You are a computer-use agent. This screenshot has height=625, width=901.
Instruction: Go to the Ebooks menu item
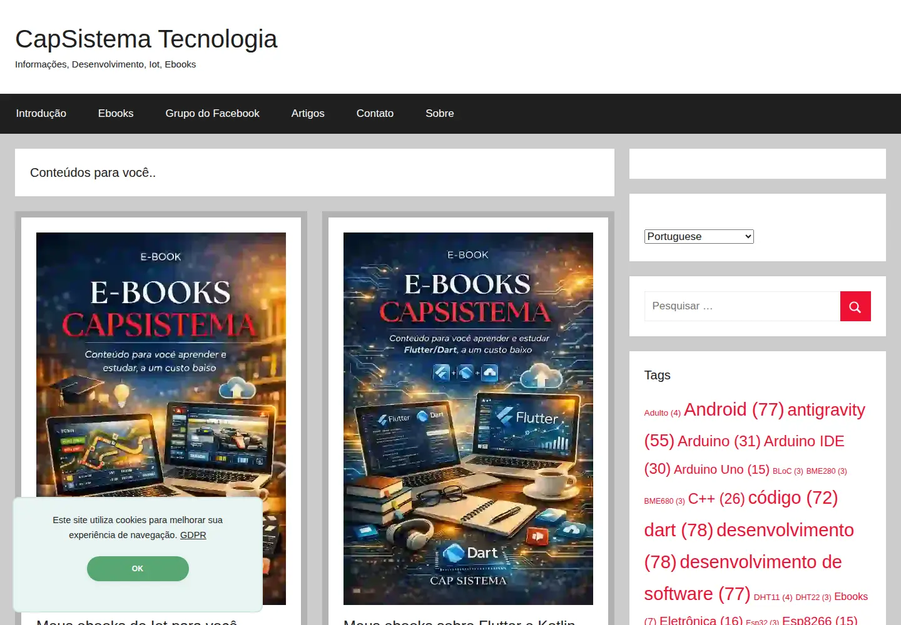click(x=116, y=113)
